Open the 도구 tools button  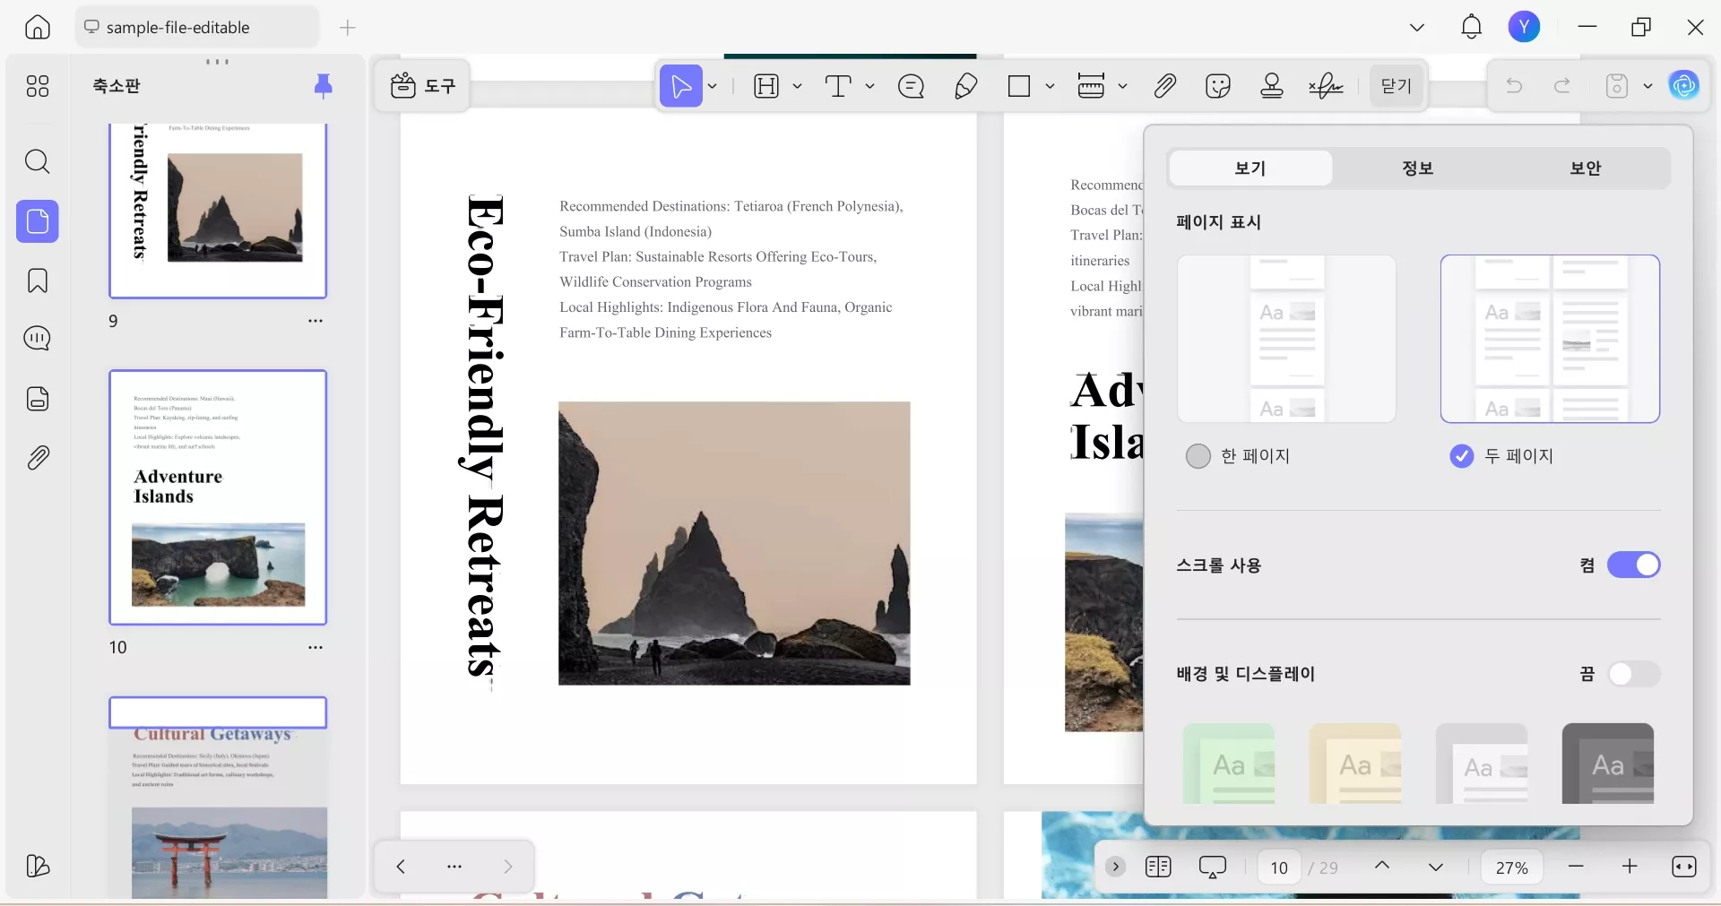(x=423, y=86)
